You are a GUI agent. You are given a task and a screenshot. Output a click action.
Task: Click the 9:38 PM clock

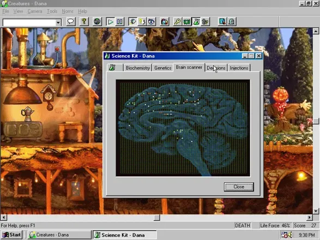(x=307, y=235)
